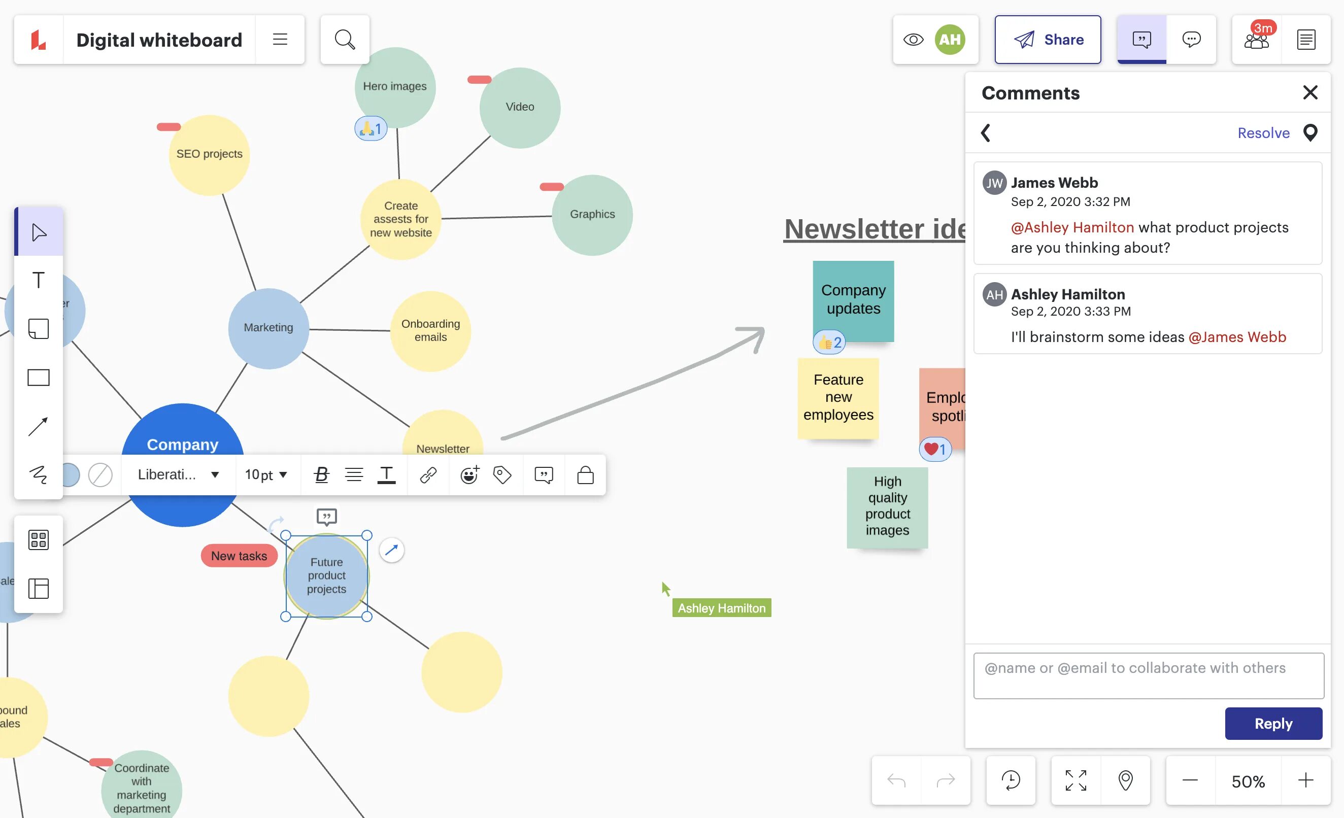This screenshot has width=1344, height=818.
Task: Click Resolve to close comment thread
Action: pos(1263,132)
